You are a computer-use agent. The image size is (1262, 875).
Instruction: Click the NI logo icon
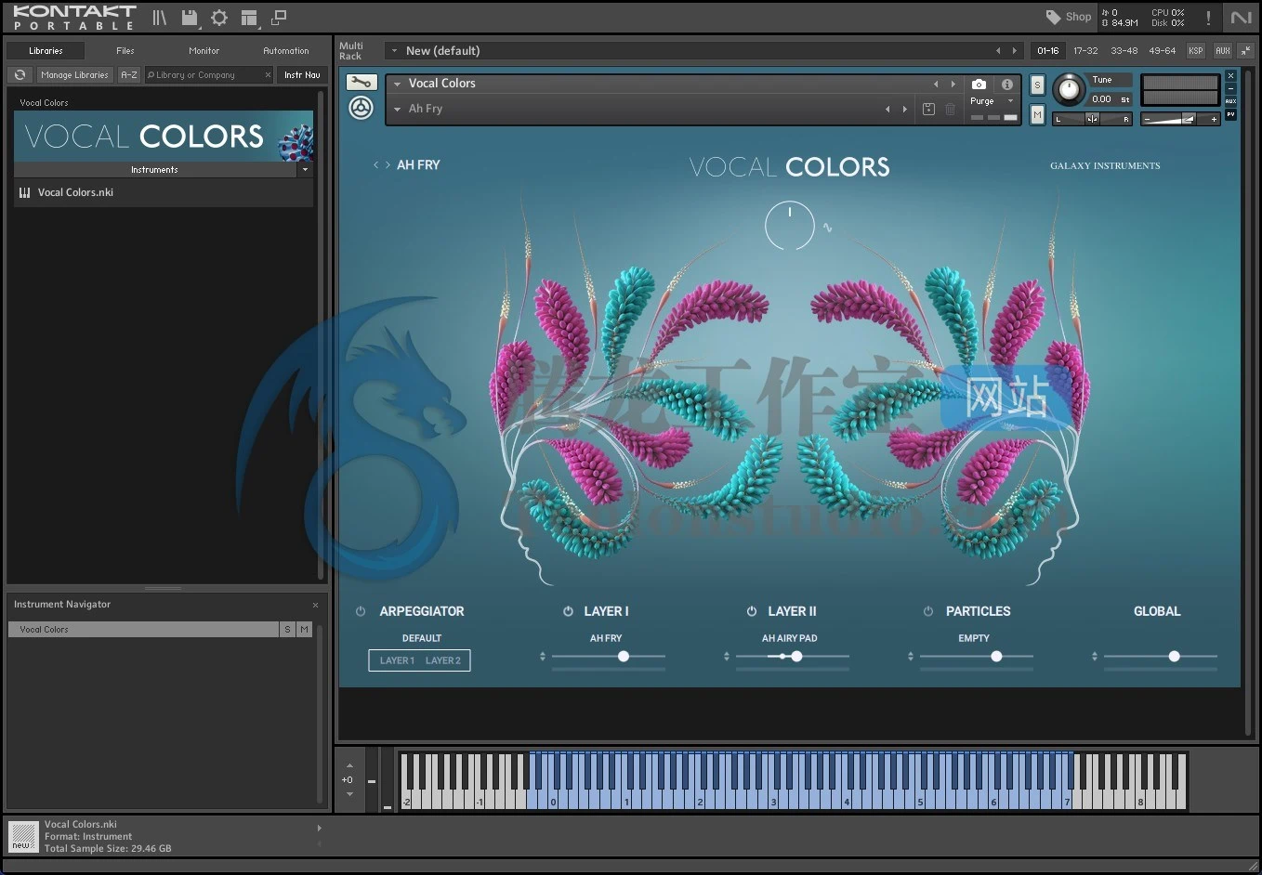click(x=1242, y=18)
